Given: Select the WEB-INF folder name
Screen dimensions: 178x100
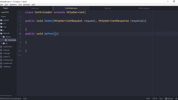Looking at the screenshot, I should (x=6, y=33).
